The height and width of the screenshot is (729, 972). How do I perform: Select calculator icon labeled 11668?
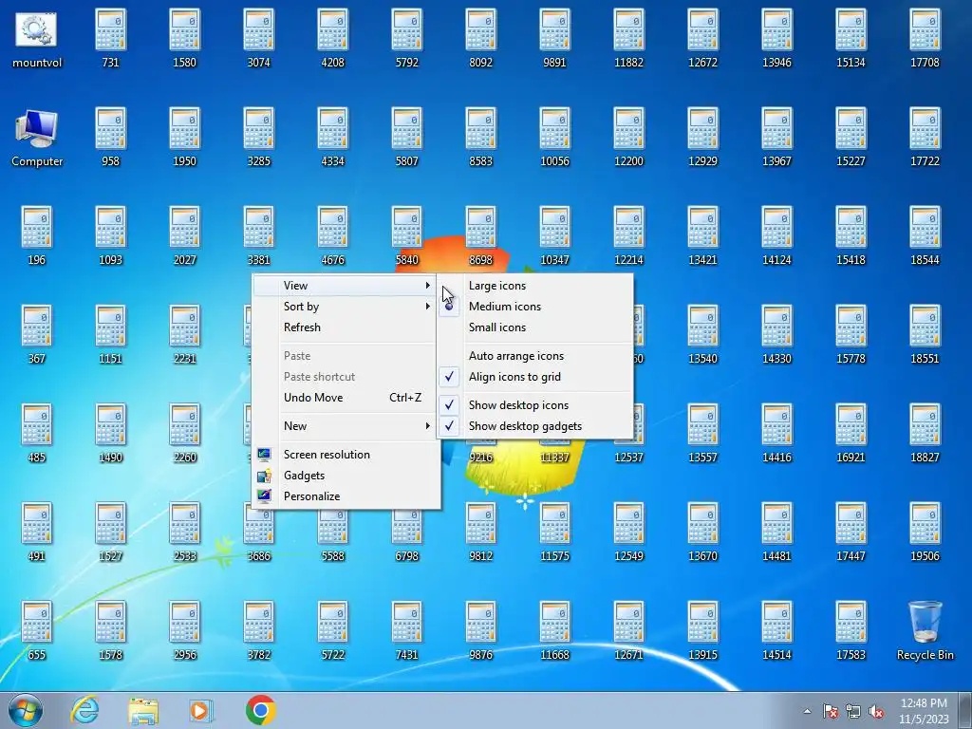(x=554, y=631)
